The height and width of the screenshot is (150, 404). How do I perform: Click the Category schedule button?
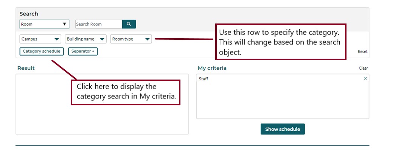click(x=42, y=52)
